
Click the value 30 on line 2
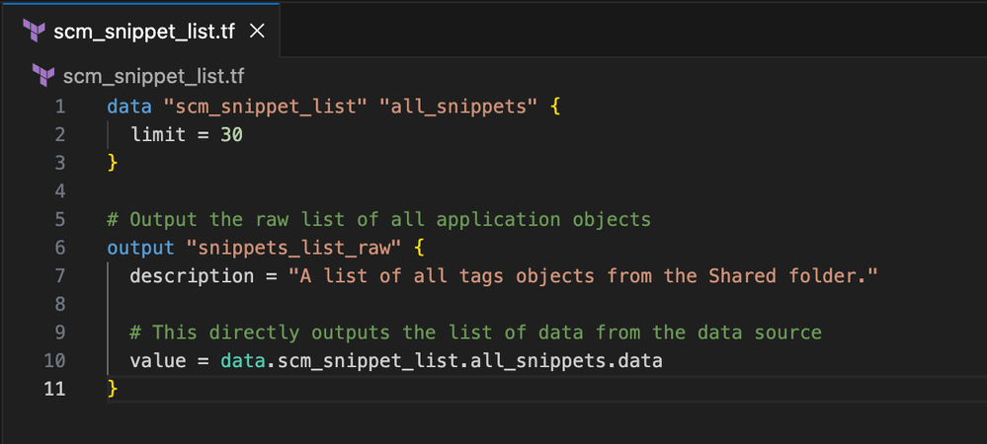[x=231, y=134]
